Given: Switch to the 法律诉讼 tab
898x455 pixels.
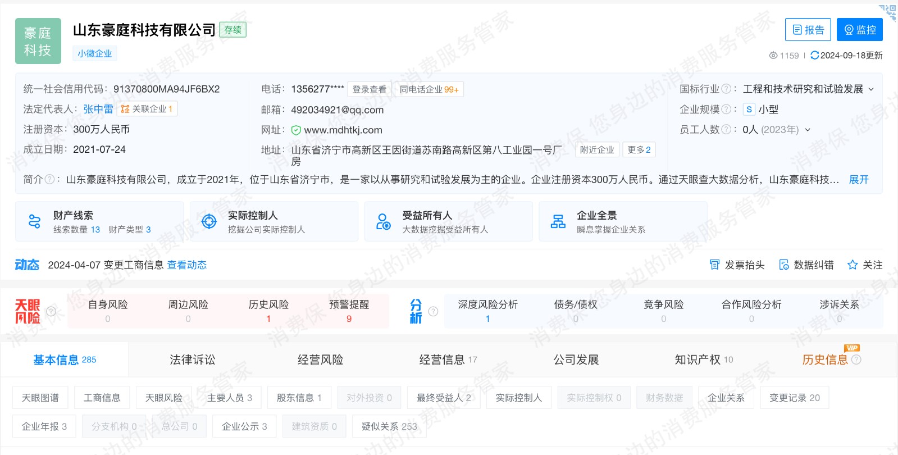Looking at the screenshot, I should (x=192, y=360).
